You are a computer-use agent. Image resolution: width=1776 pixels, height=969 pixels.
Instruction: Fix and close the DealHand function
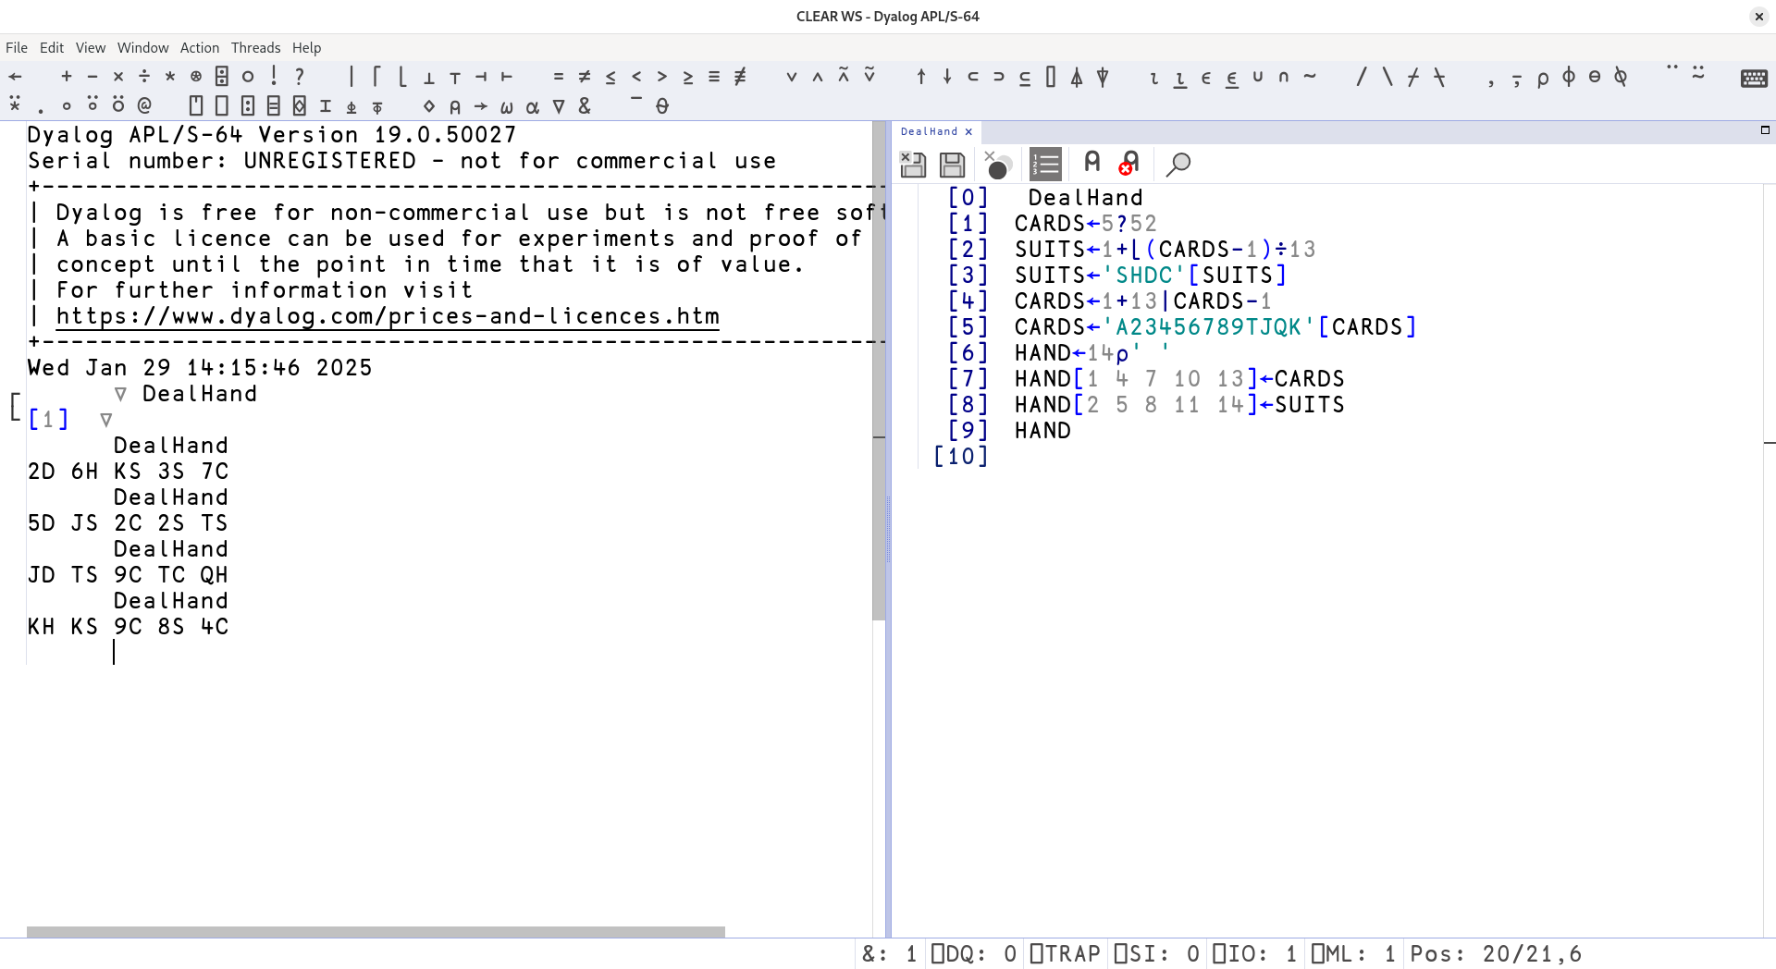913,164
